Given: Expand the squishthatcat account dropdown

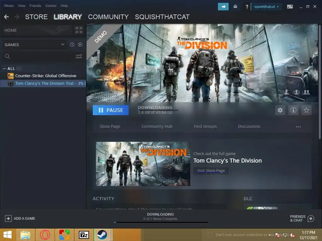Looking at the screenshot, I should coord(266,7).
